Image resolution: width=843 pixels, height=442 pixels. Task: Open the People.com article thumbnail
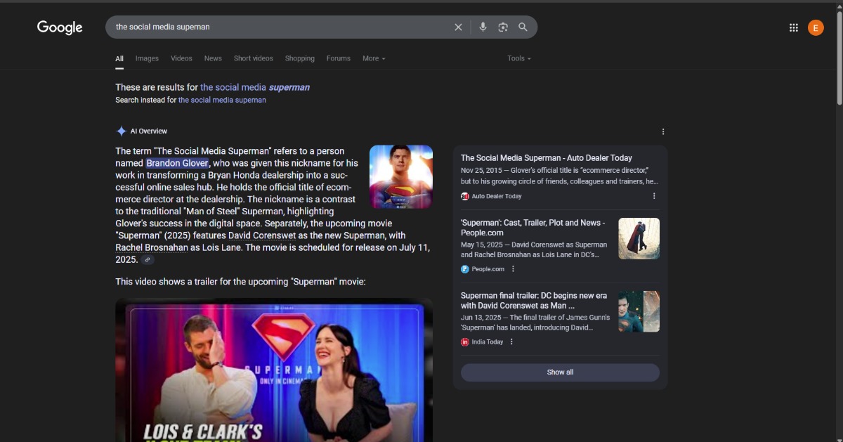point(639,238)
